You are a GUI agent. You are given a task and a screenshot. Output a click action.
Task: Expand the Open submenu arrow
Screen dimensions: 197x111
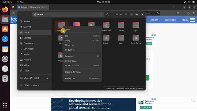click(x=98, y=30)
